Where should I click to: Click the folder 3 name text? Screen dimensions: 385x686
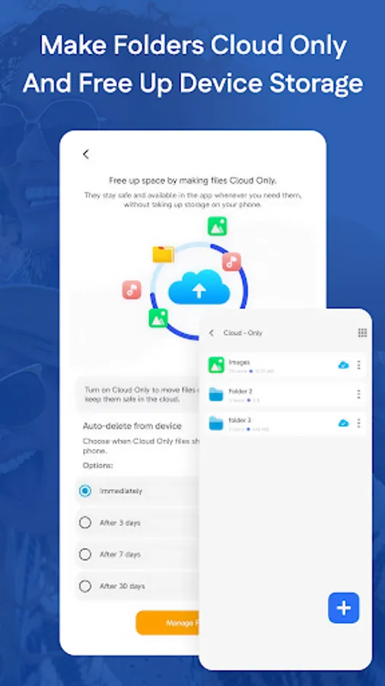tap(240, 420)
